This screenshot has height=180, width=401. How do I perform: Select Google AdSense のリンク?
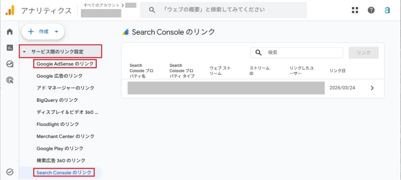point(65,64)
